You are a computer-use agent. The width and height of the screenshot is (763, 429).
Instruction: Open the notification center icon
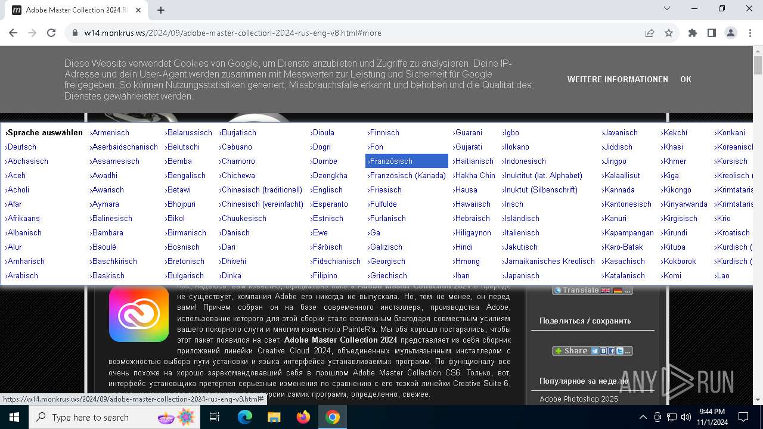pyautogui.click(x=743, y=417)
